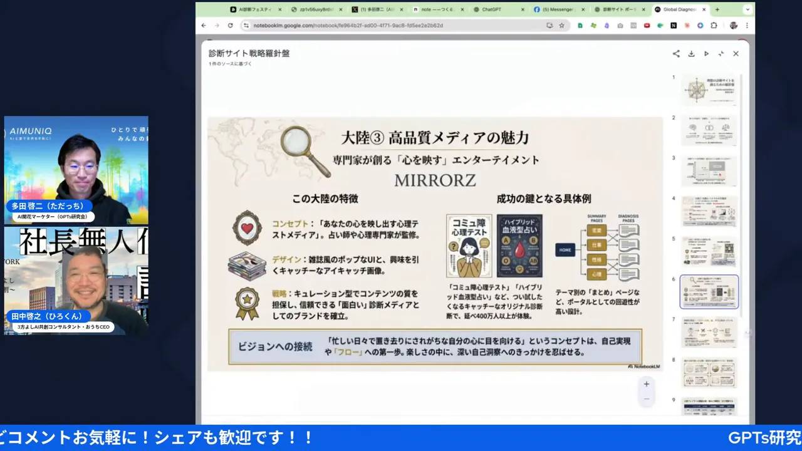This screenshot has height=451, width=802.
Task: Start the slide presentation playback
Action: point(706,54)
